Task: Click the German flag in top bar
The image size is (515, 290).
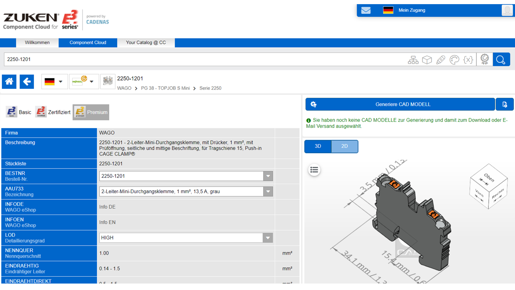Action: click(388, 10)
